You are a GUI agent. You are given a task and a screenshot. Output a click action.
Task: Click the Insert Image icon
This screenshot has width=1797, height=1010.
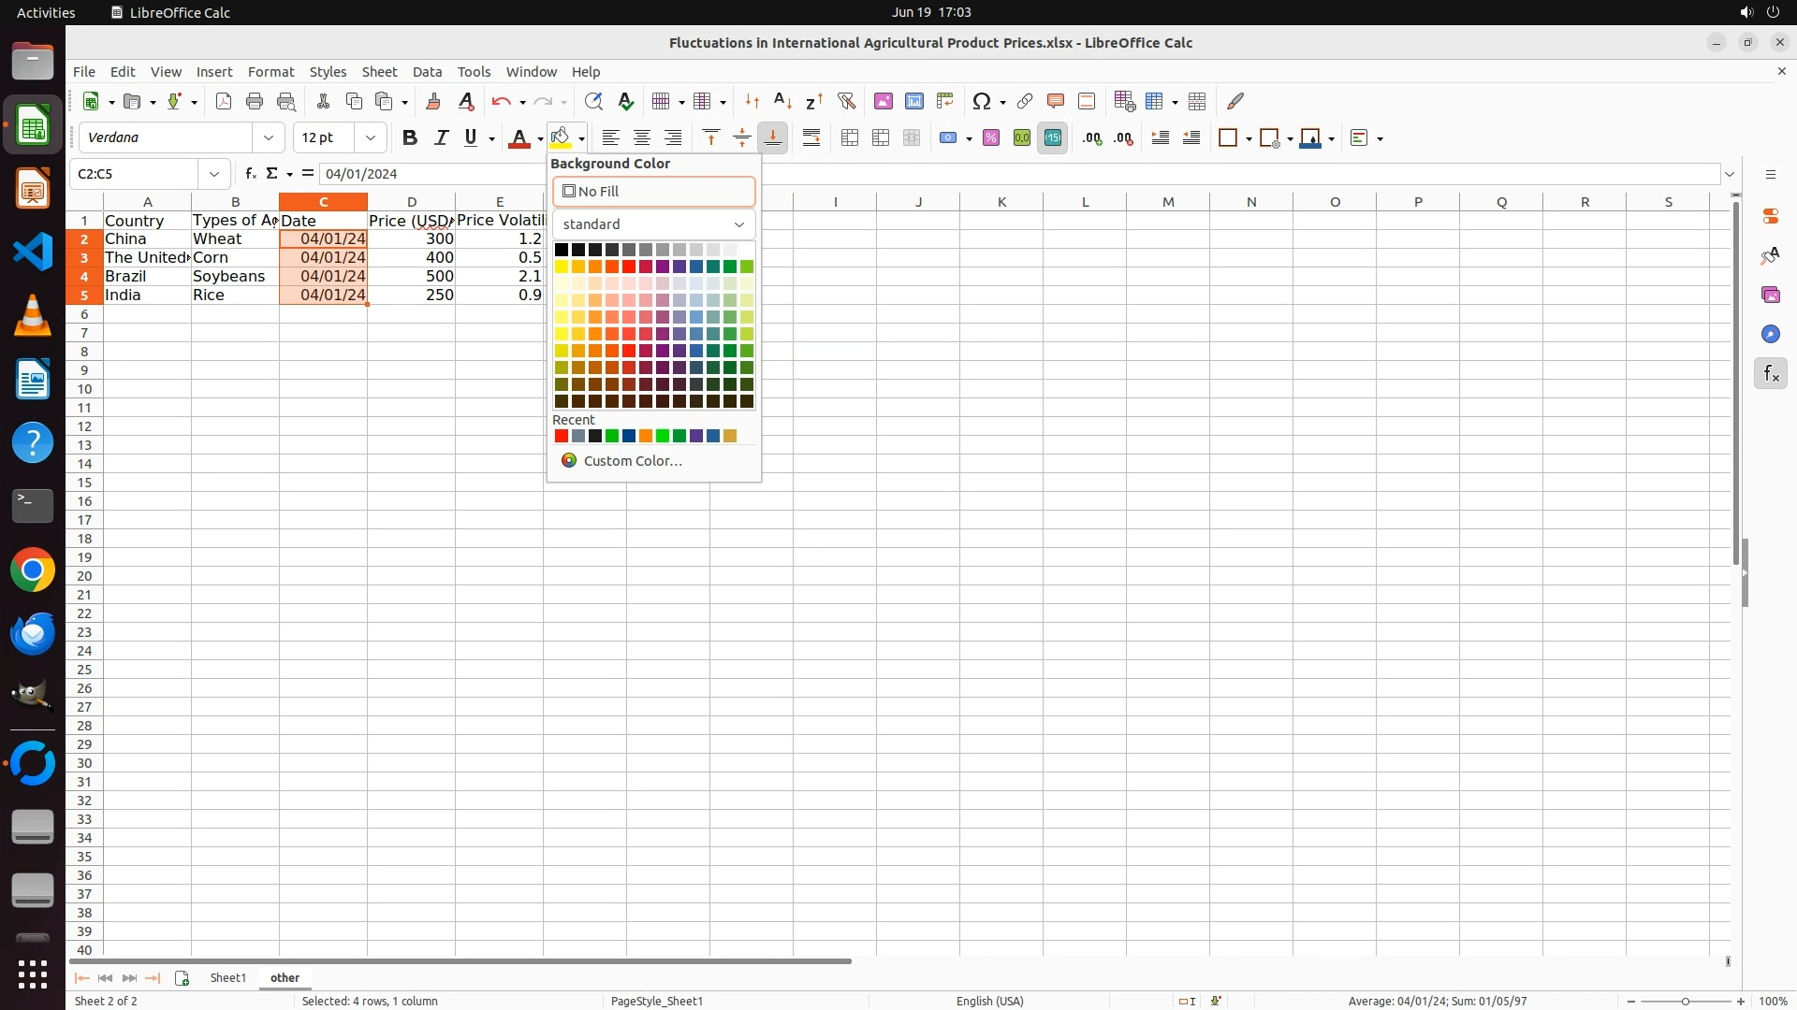pos(884,101)
